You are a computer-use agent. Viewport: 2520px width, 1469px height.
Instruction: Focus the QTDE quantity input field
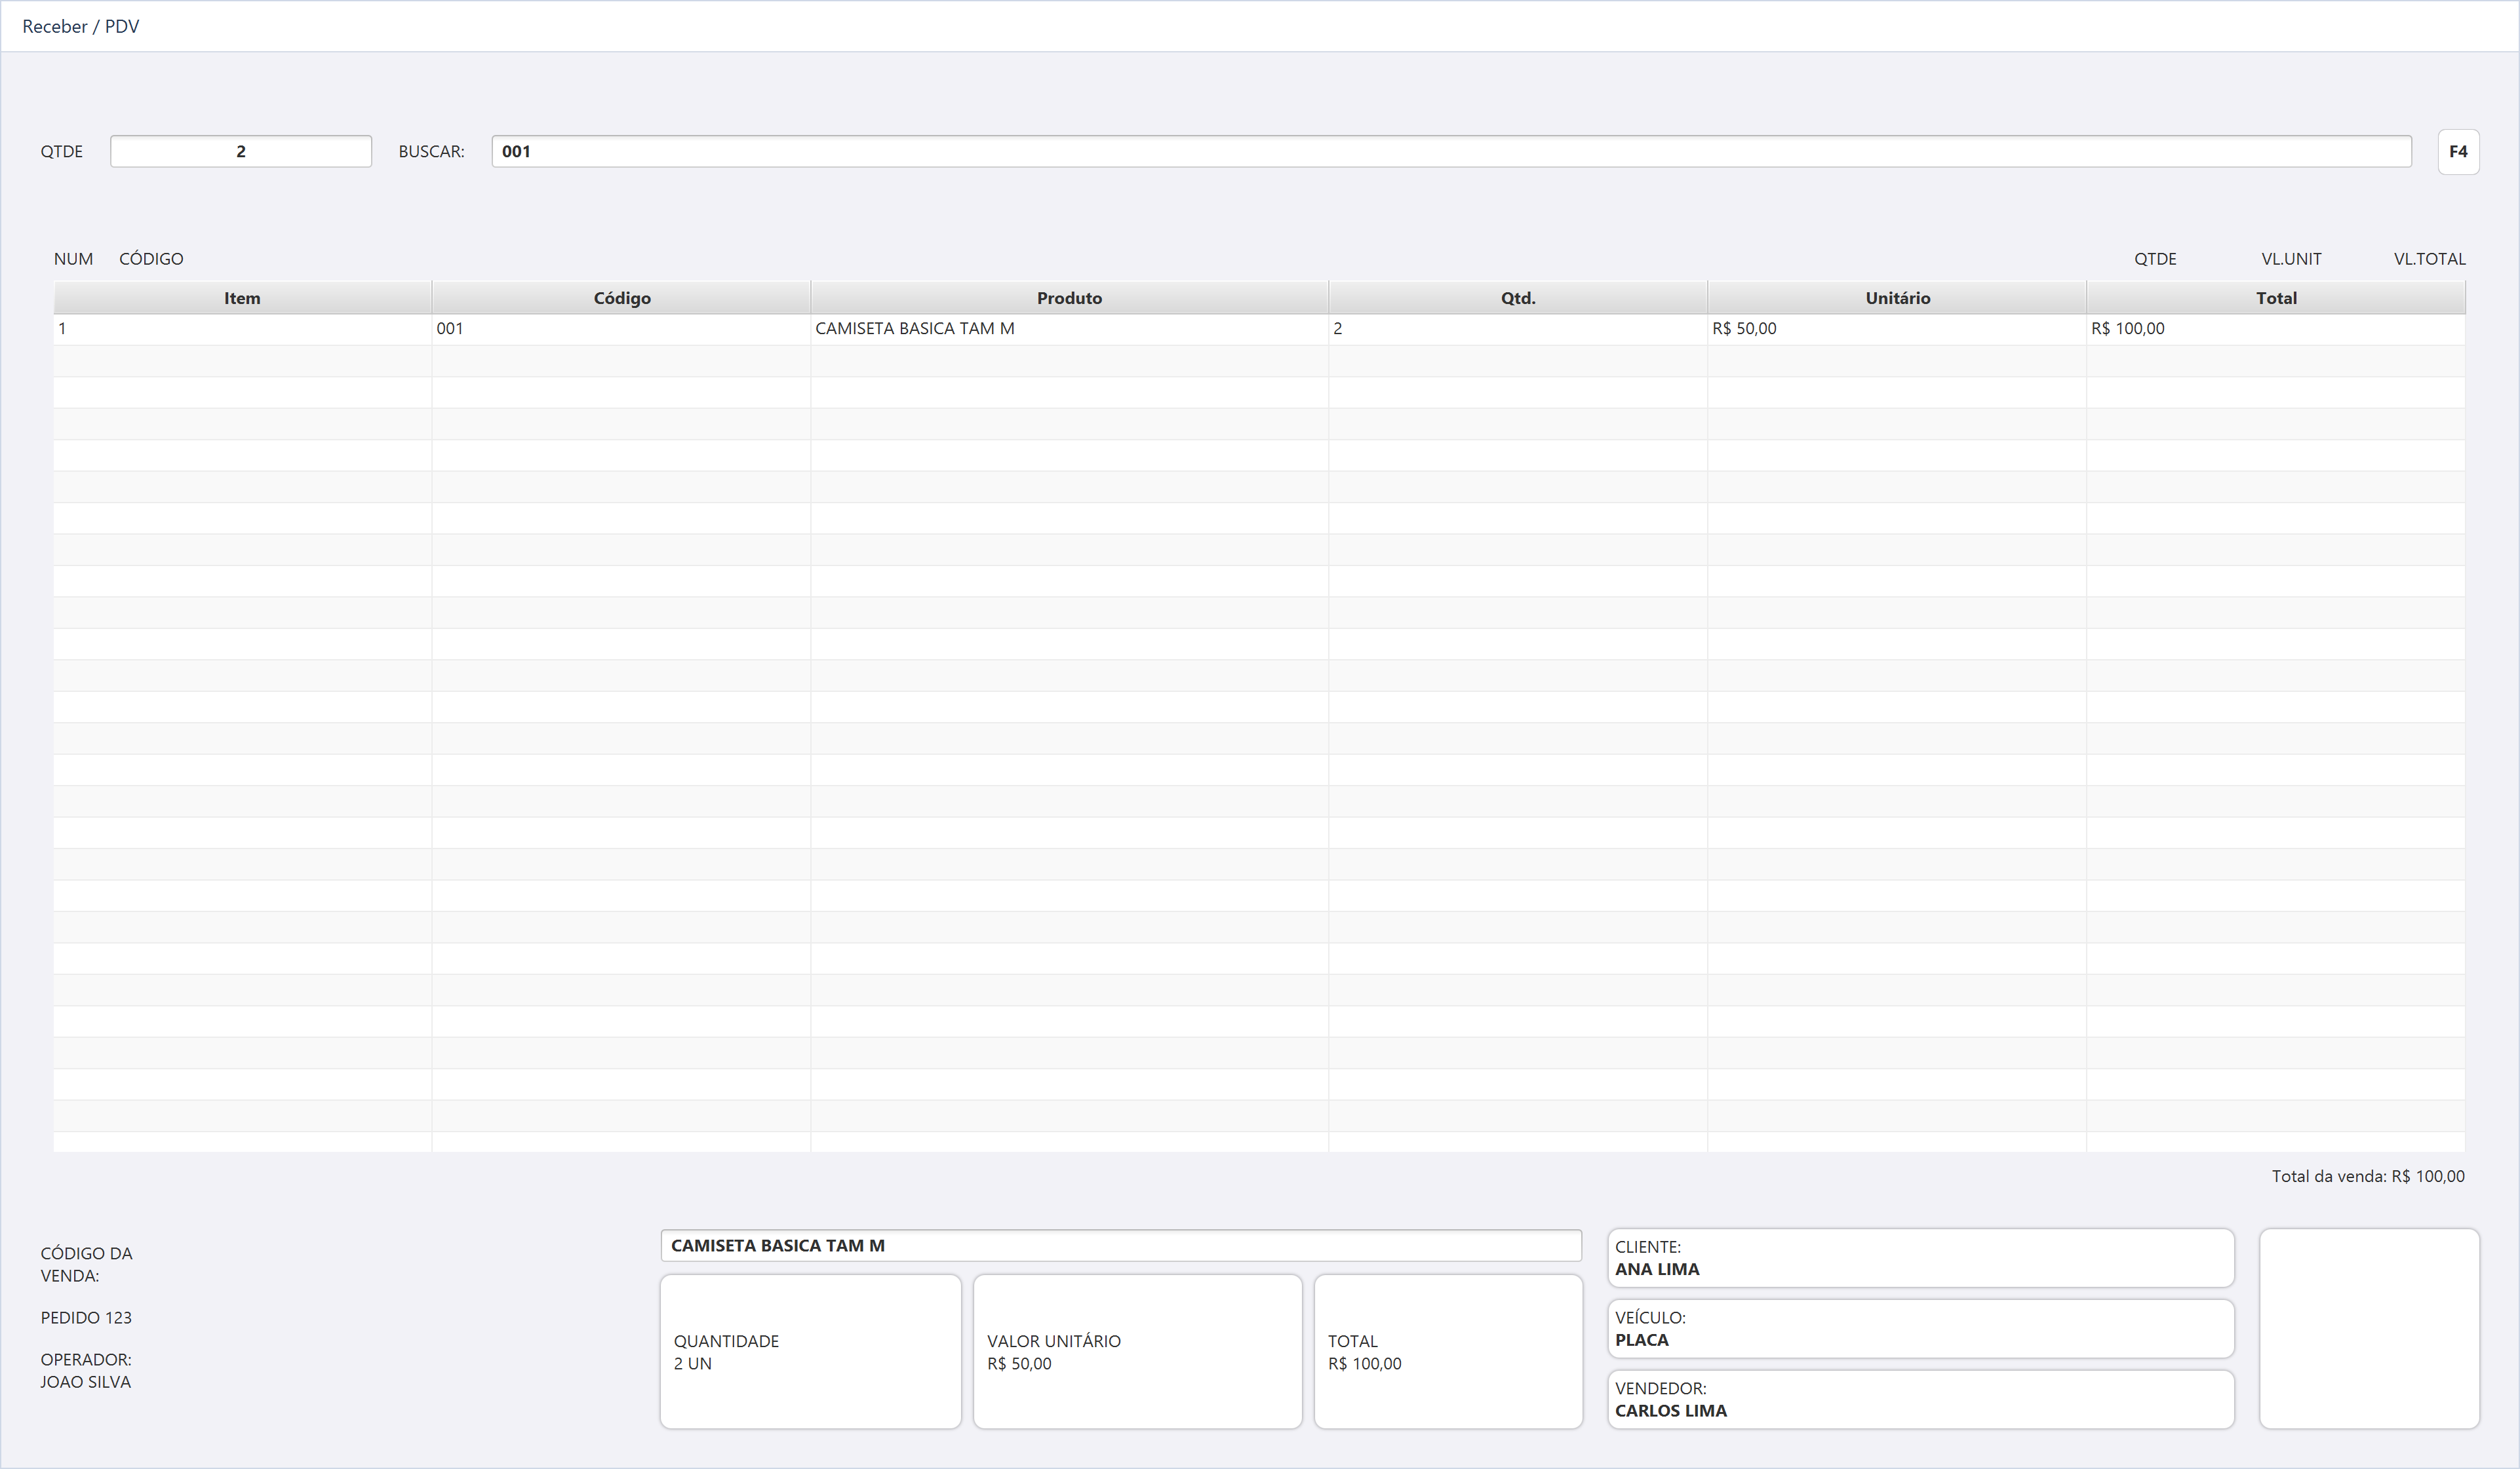pos(241,152)
